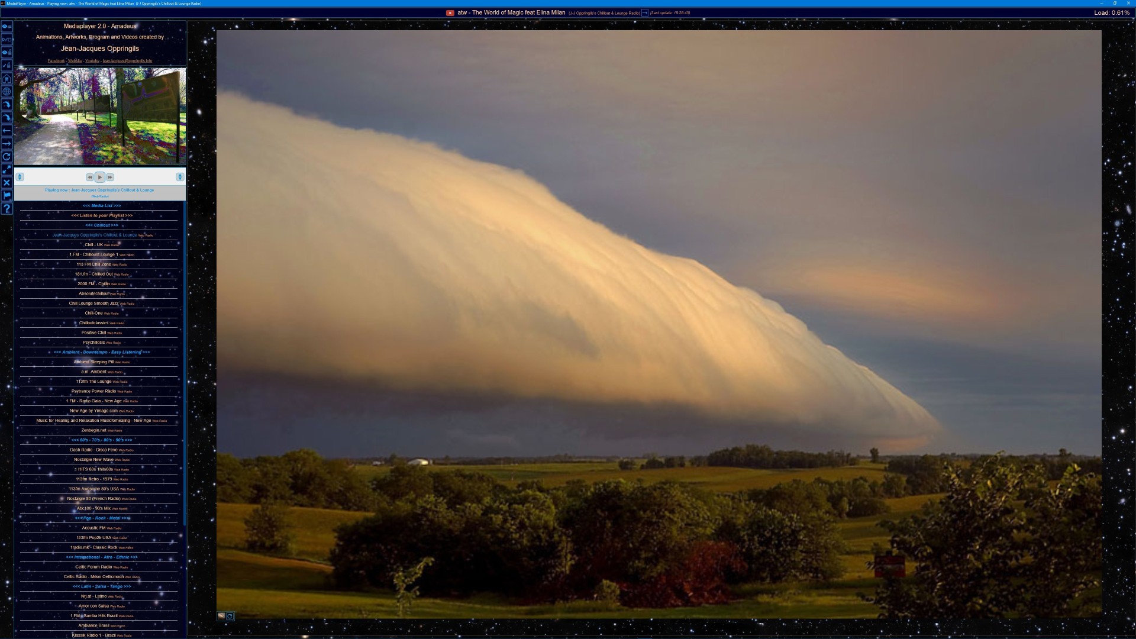This screenshot has width=1136, height=639.
Task: Click the left up-down stepper in player bar
Action: click(20, 177)
